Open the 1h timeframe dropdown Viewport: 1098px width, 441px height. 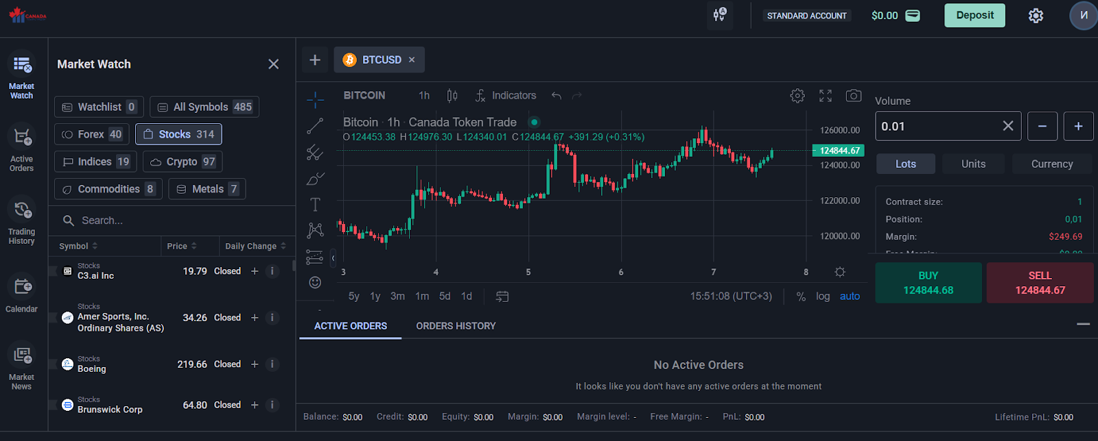tap(424, 96)
